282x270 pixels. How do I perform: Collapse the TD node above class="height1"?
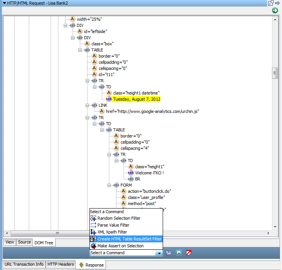(x=116, y=161)
